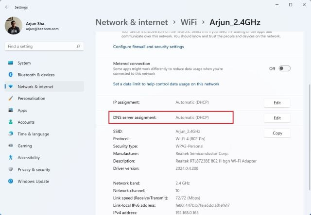This screenshot has width=311, height=215.
Task: Click the Realtek RTL8723BE description value
Action: coord(216,161)
